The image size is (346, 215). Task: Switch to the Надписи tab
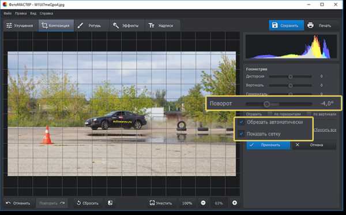163,25
